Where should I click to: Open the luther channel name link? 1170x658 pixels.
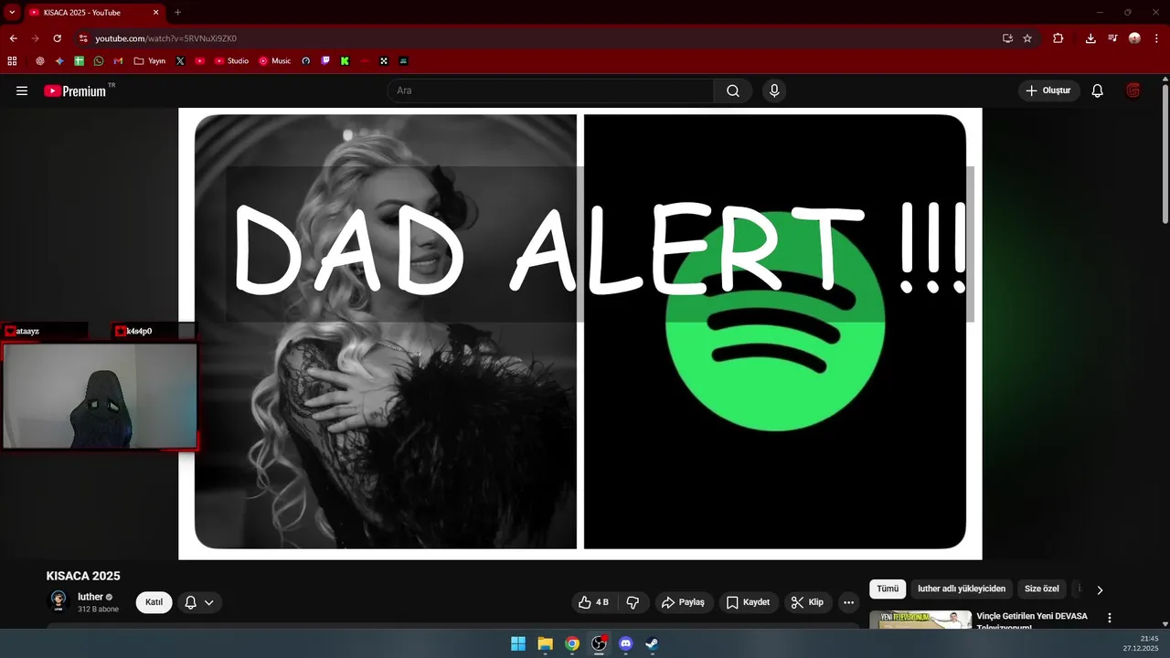coord(90,597)
